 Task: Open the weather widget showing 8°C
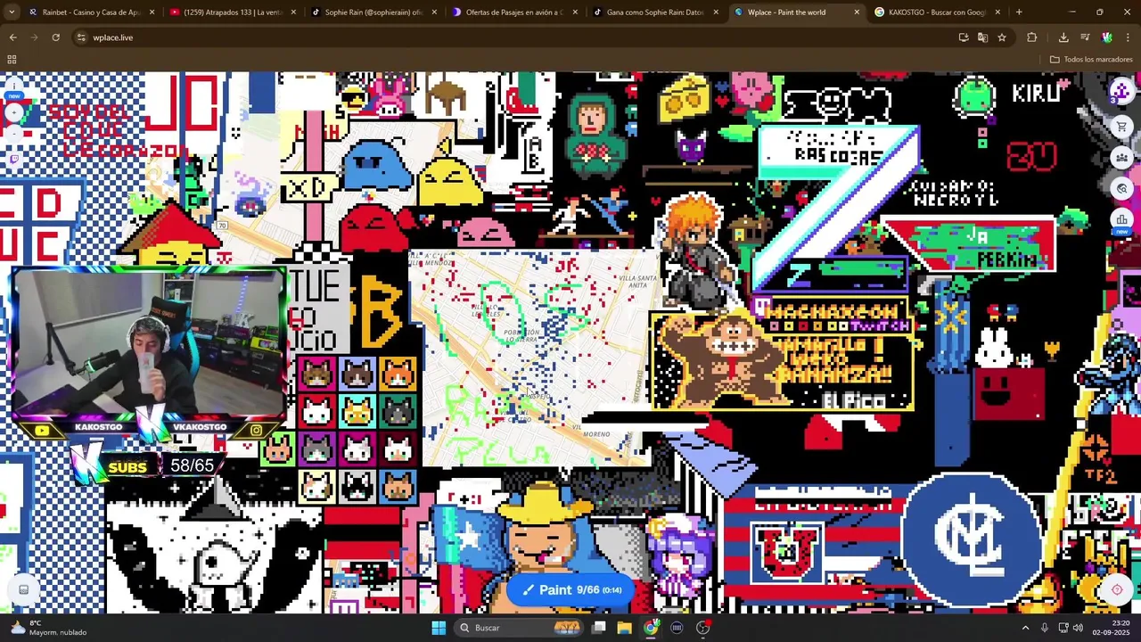49,628
